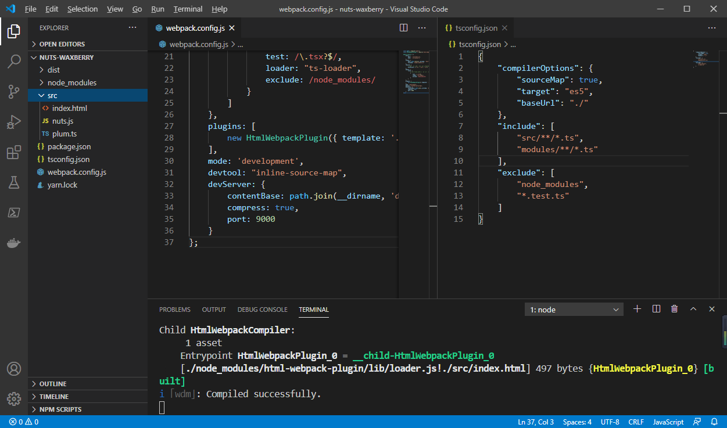The width and height of the screenshot is (727, 428).
Task: Maximize the terminal panel
Action: 693,309
